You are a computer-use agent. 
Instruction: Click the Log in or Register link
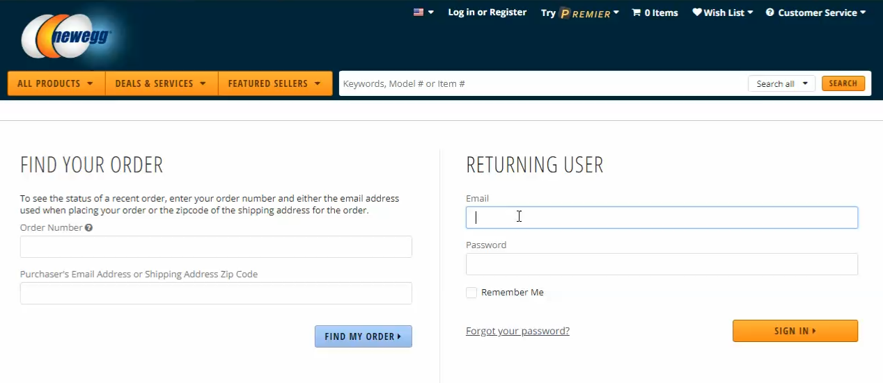487,13
